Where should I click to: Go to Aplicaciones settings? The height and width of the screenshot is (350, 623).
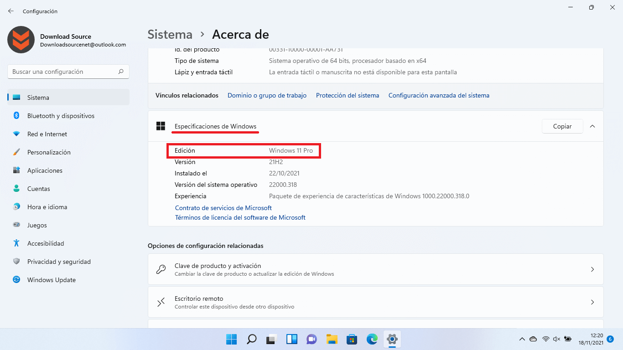click(68, 170)
